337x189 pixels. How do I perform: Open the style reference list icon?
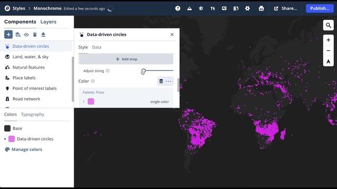tap(236, 8)
